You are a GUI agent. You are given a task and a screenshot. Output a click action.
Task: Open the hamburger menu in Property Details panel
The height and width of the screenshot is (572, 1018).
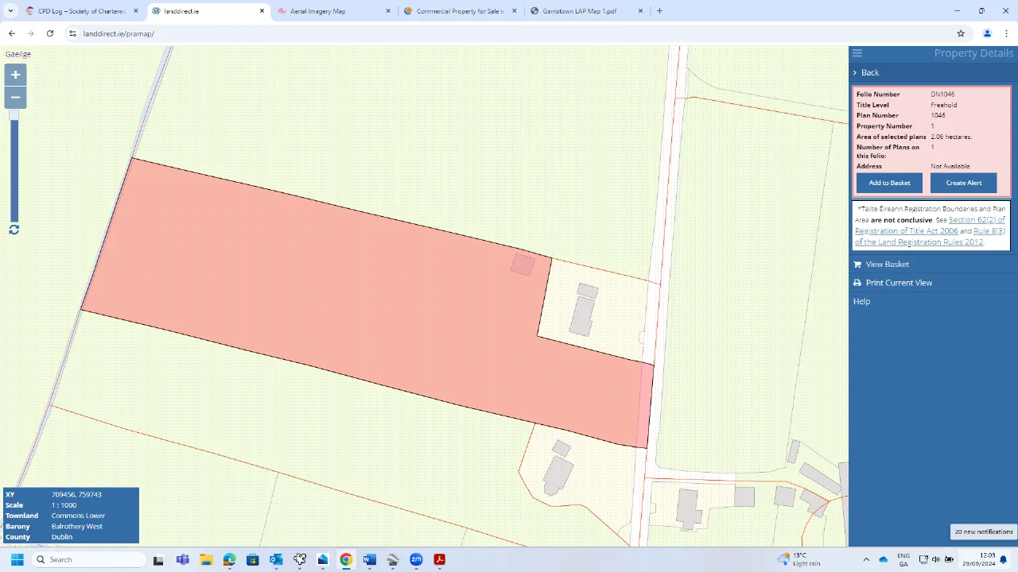point(857,52)
